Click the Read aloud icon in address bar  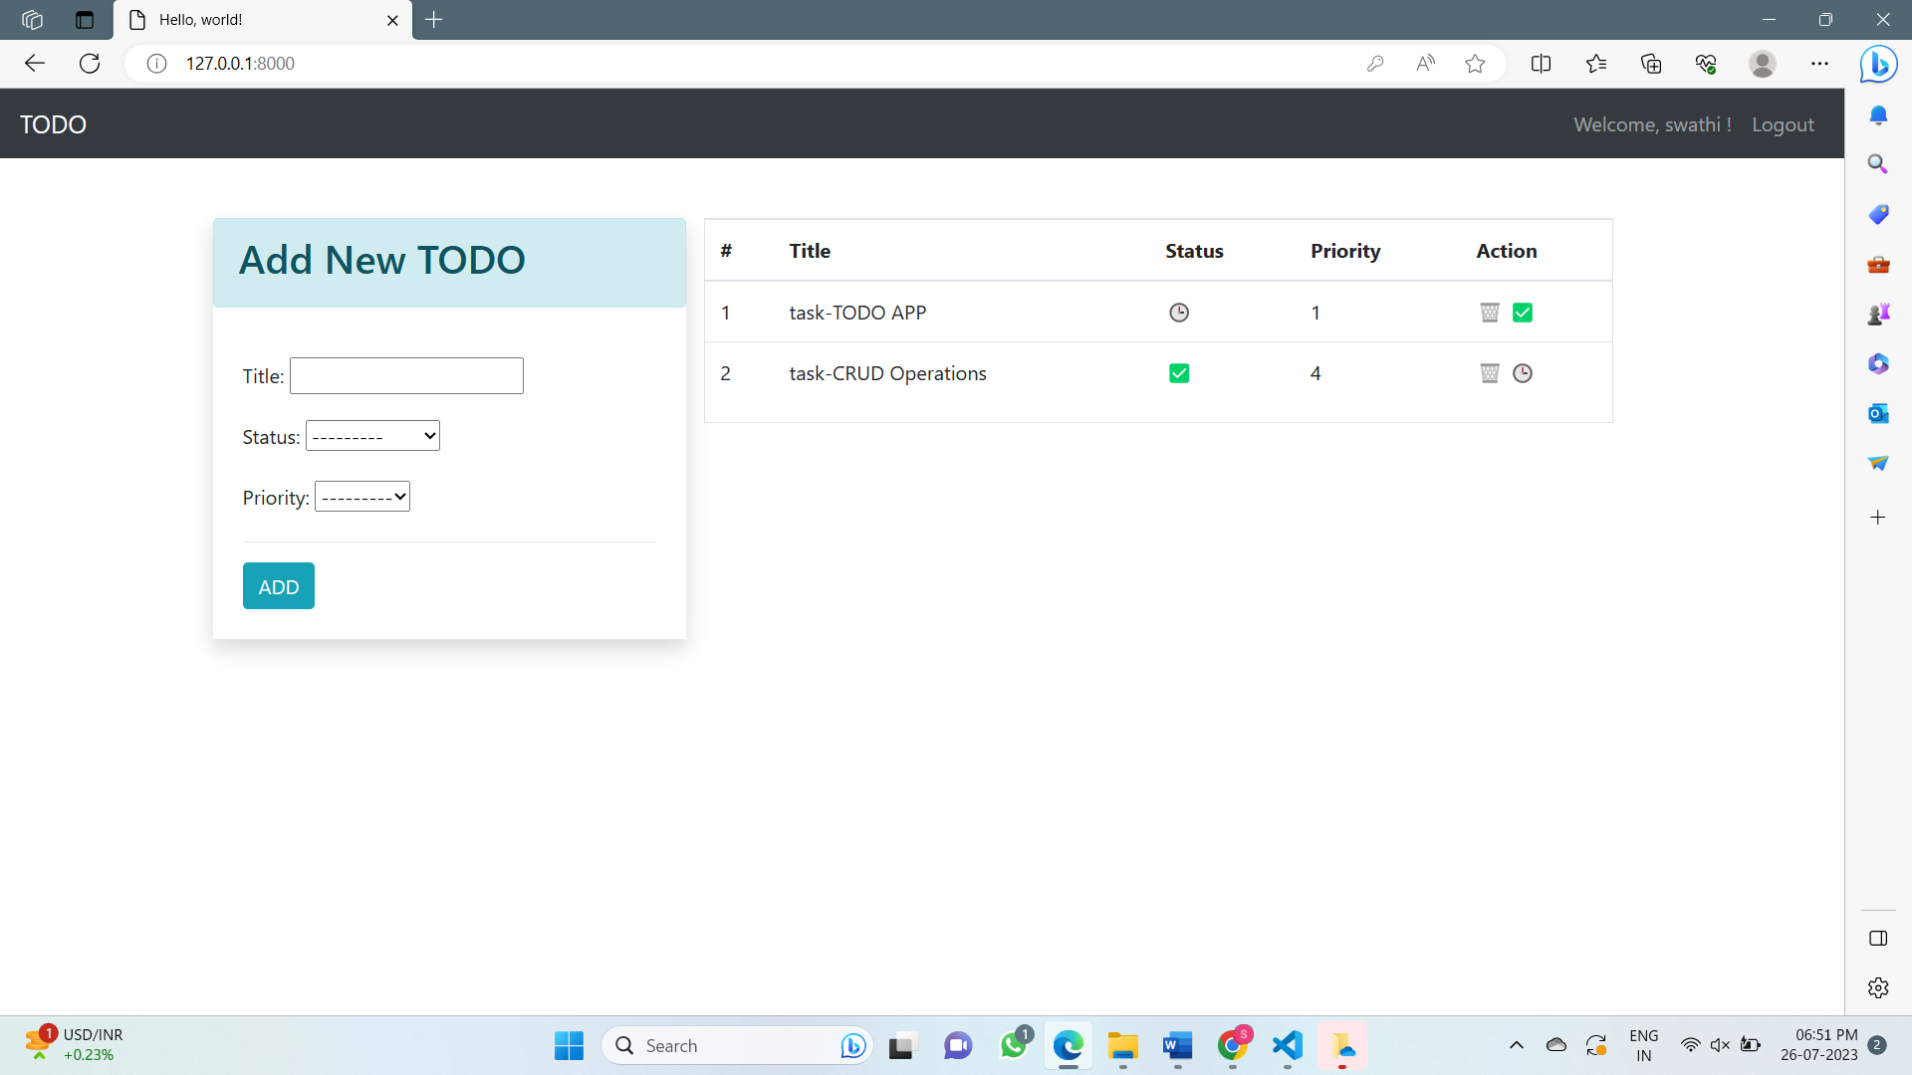coord(1425,63)
